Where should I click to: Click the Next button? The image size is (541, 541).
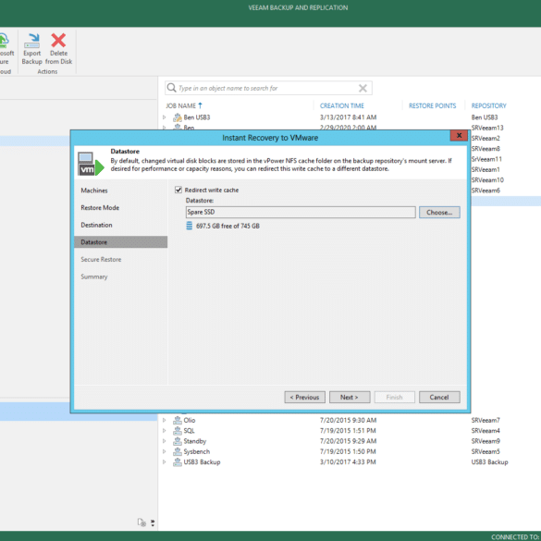click(x=350, y=397)
